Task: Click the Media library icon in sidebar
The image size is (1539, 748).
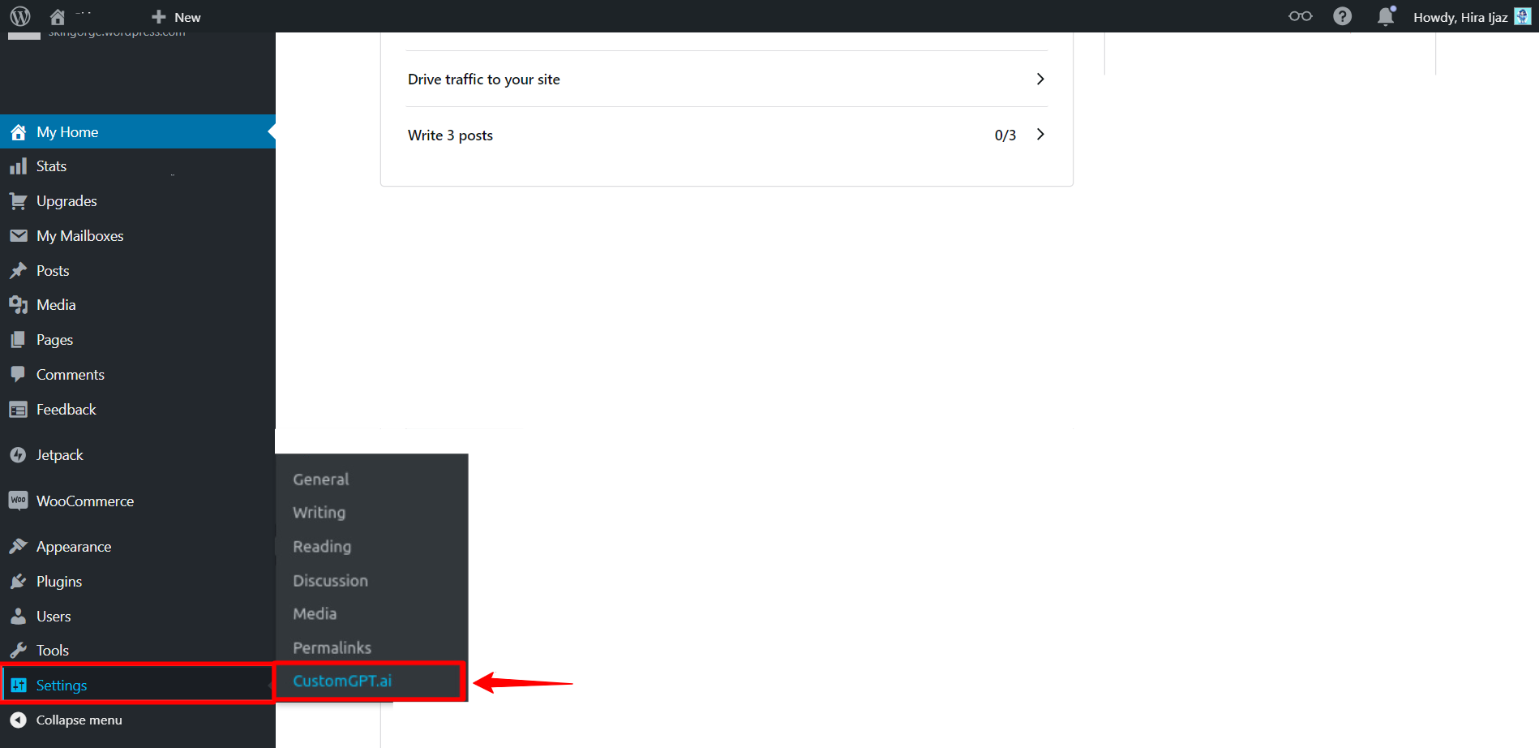Action: point(18,305)
